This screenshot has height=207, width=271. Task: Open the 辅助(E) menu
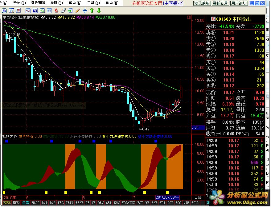75,3
